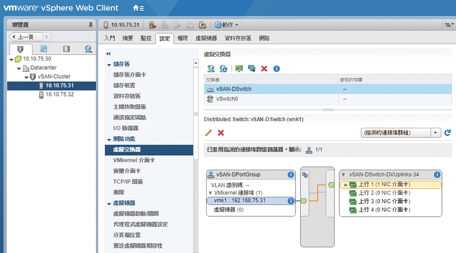Select the vSwitch0 row
This screenshot has width=456, height=253.
pos(328,99)
